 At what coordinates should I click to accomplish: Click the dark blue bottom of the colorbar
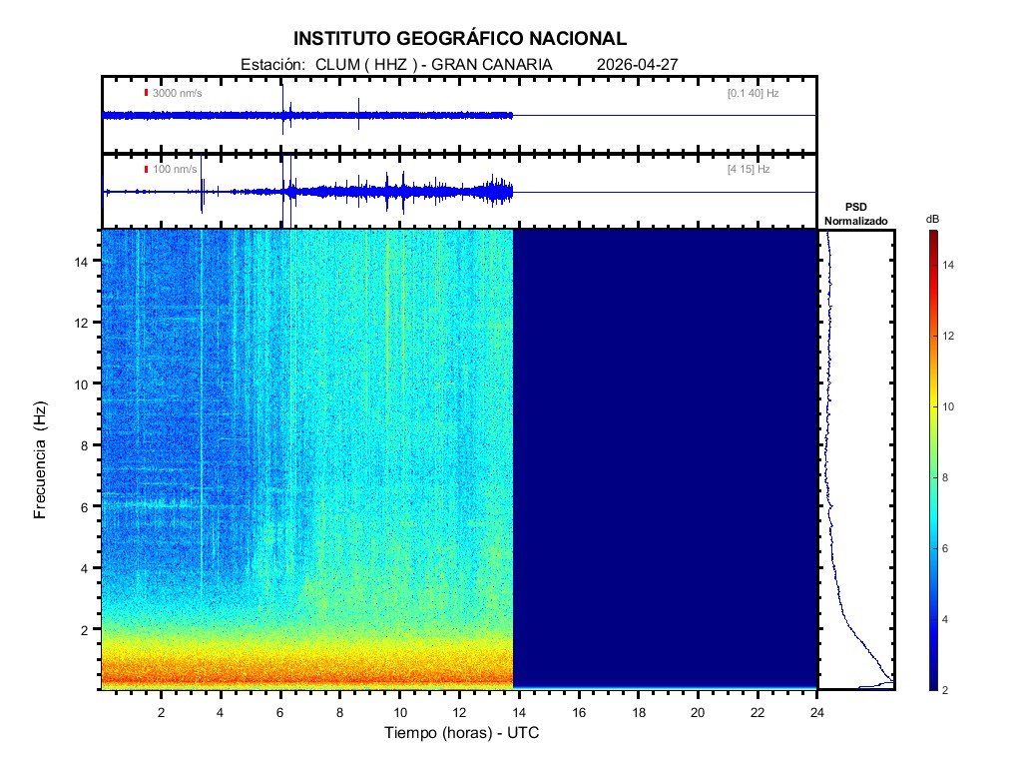pos(932,684)
